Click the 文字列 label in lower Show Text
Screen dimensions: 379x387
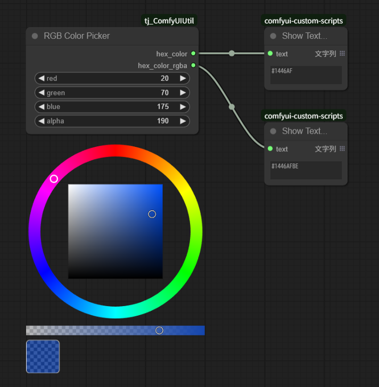tap(326, 149)
